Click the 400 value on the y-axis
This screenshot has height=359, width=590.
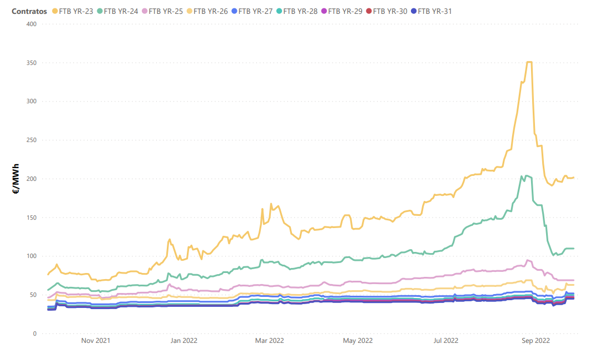point(31,24)
